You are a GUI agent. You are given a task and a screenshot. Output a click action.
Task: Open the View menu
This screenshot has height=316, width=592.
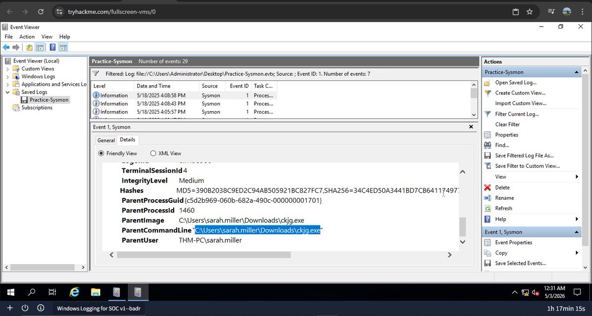(47, 36)
